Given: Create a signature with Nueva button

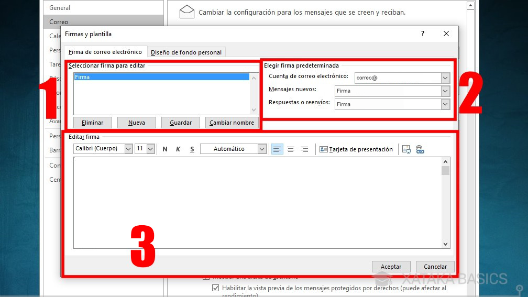Looking at the screenshot, I should point(136,123).
